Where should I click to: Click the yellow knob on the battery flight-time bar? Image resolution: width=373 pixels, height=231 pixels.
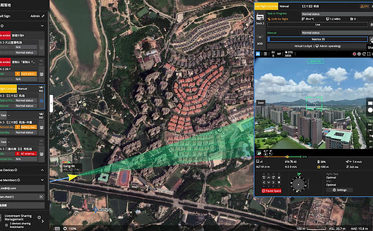tap(287, 157)
